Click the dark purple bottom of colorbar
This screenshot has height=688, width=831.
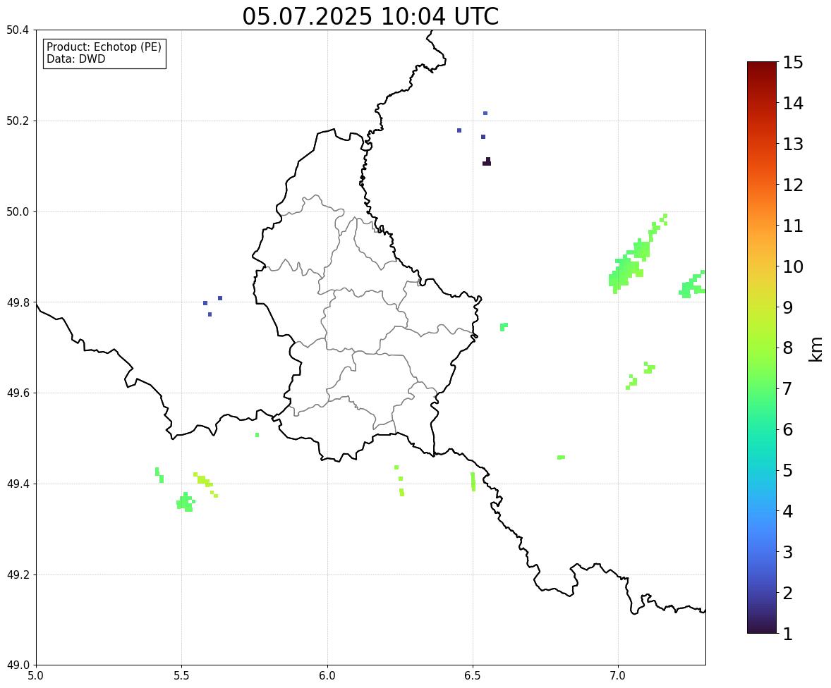(762, 629)
